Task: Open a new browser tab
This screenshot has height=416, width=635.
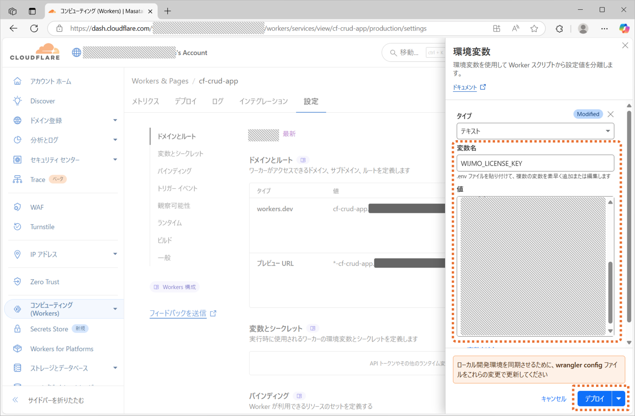Action: tap(167, 11)
